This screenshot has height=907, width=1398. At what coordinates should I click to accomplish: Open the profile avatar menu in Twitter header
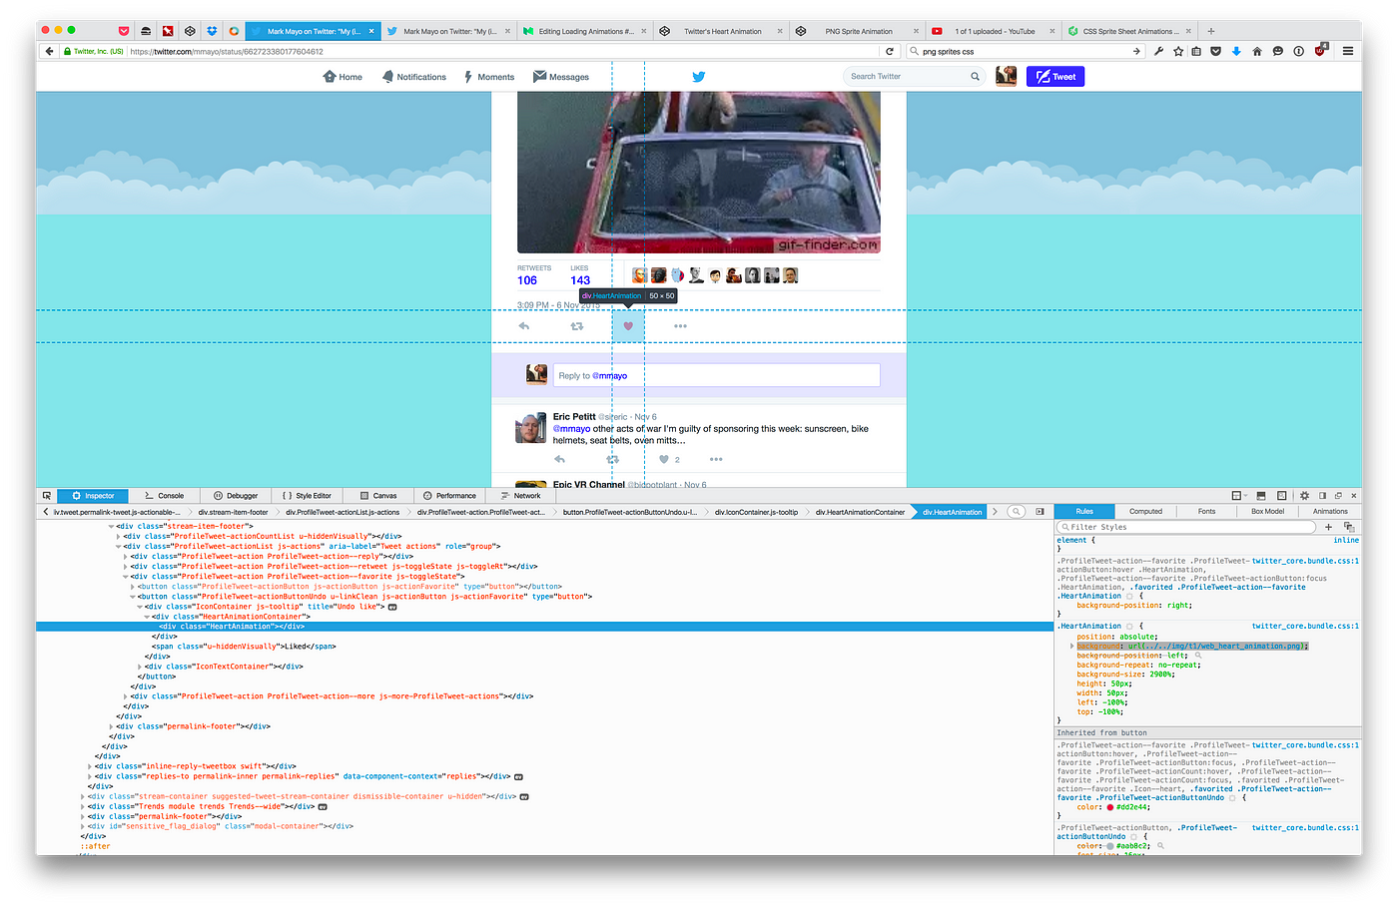[x=1007, y=76]
